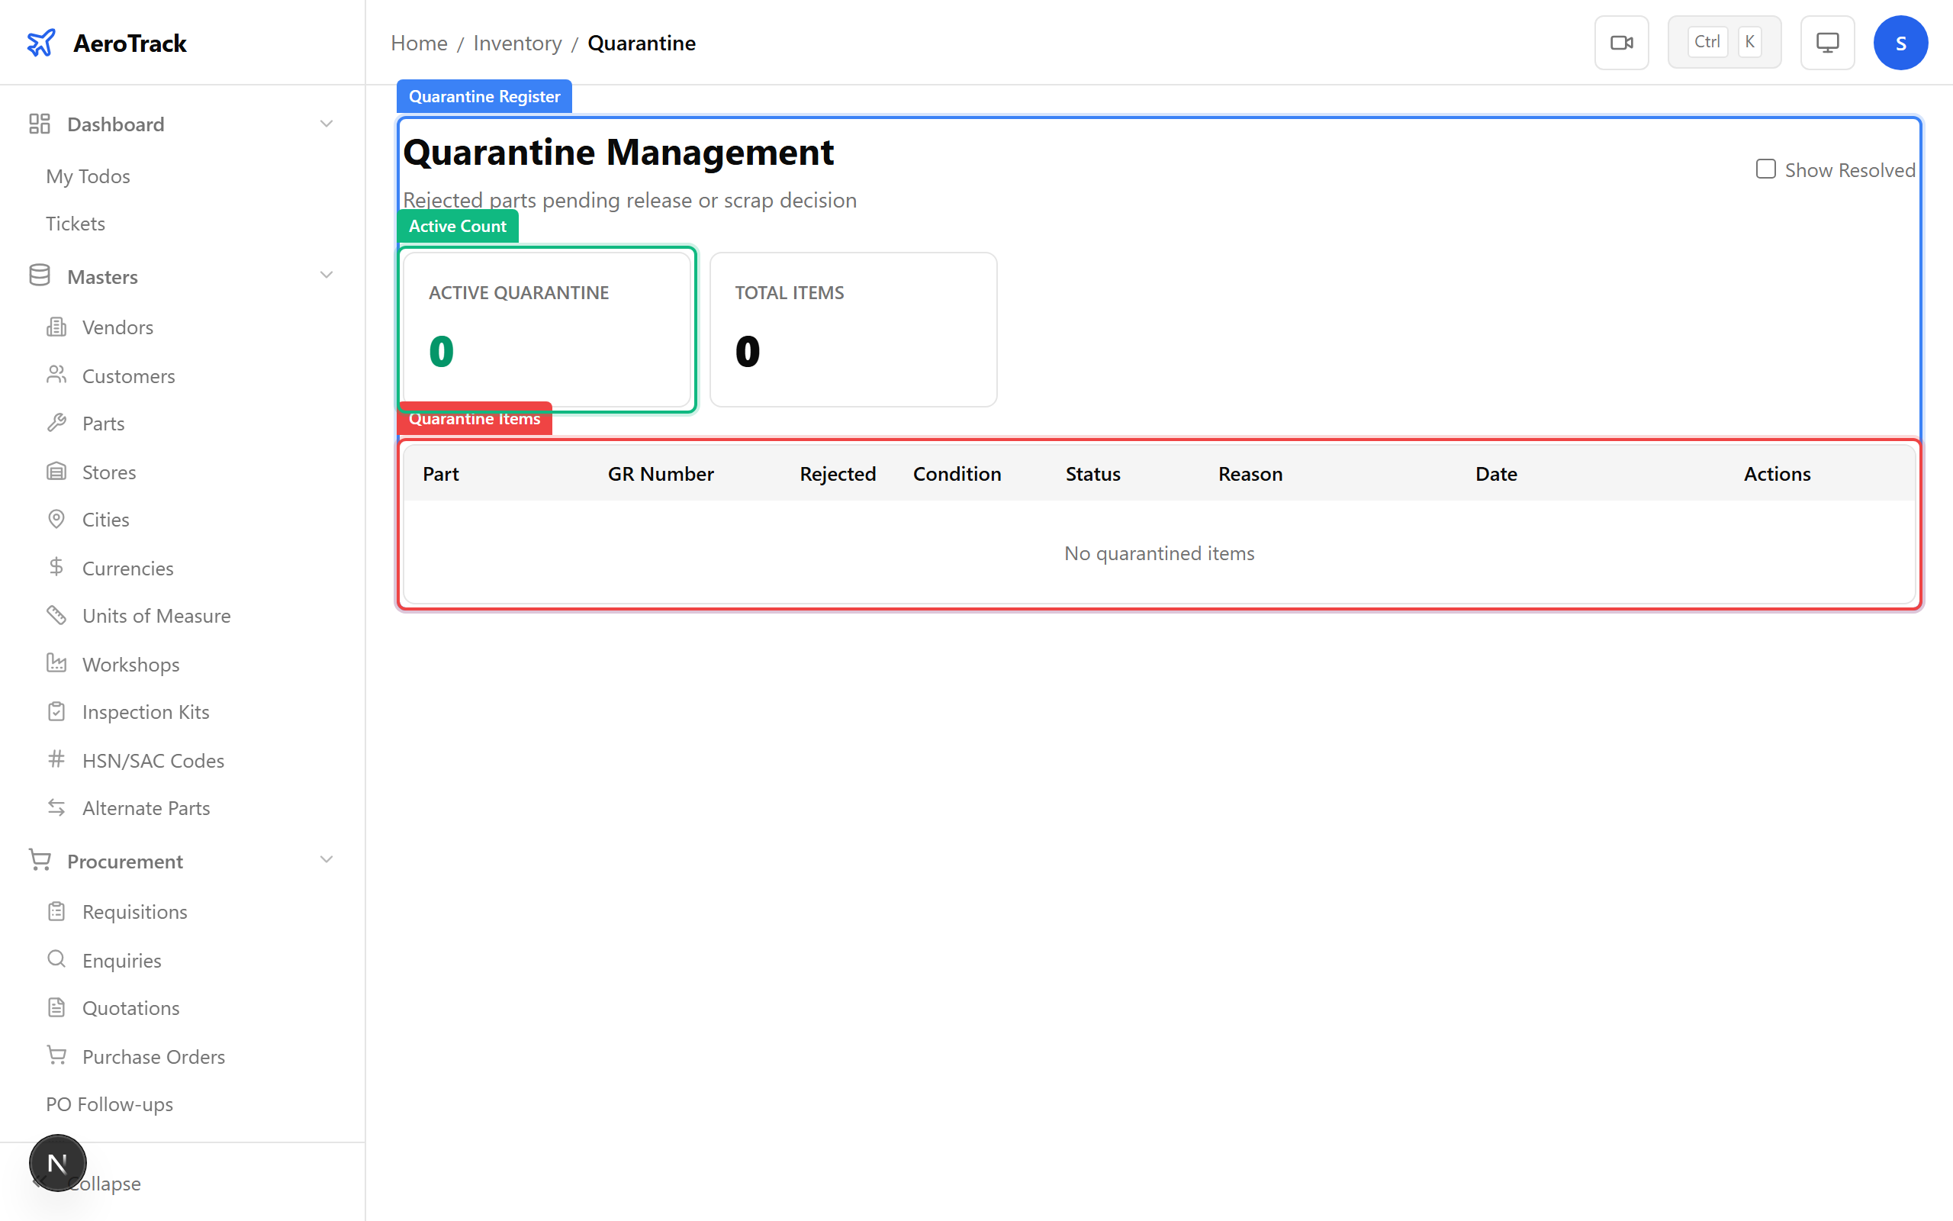Click the Parts wrench icon
The width and height of the screenshot is (1953, 1221).
[x=56, y=422]
